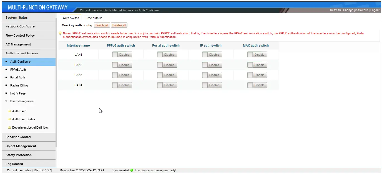Toggle LAN1 PPPoE auth switch

pos(122,55)
